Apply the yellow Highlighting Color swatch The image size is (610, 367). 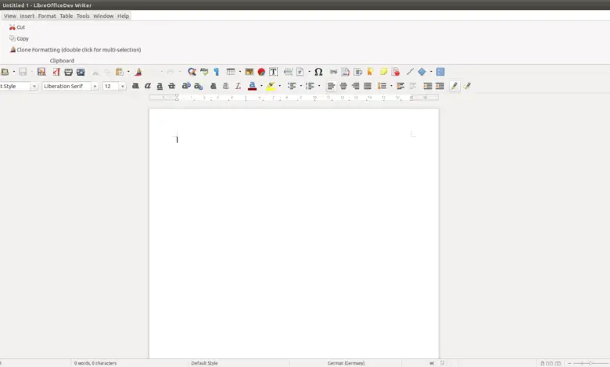tap(271, 86)
